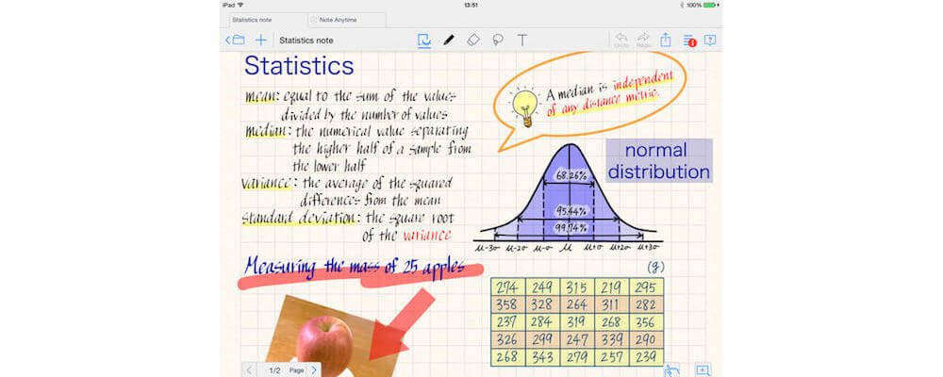The width and height of the screenshot is (943, 377).
Task: Select the Text tool
Action: coord(522,41)
